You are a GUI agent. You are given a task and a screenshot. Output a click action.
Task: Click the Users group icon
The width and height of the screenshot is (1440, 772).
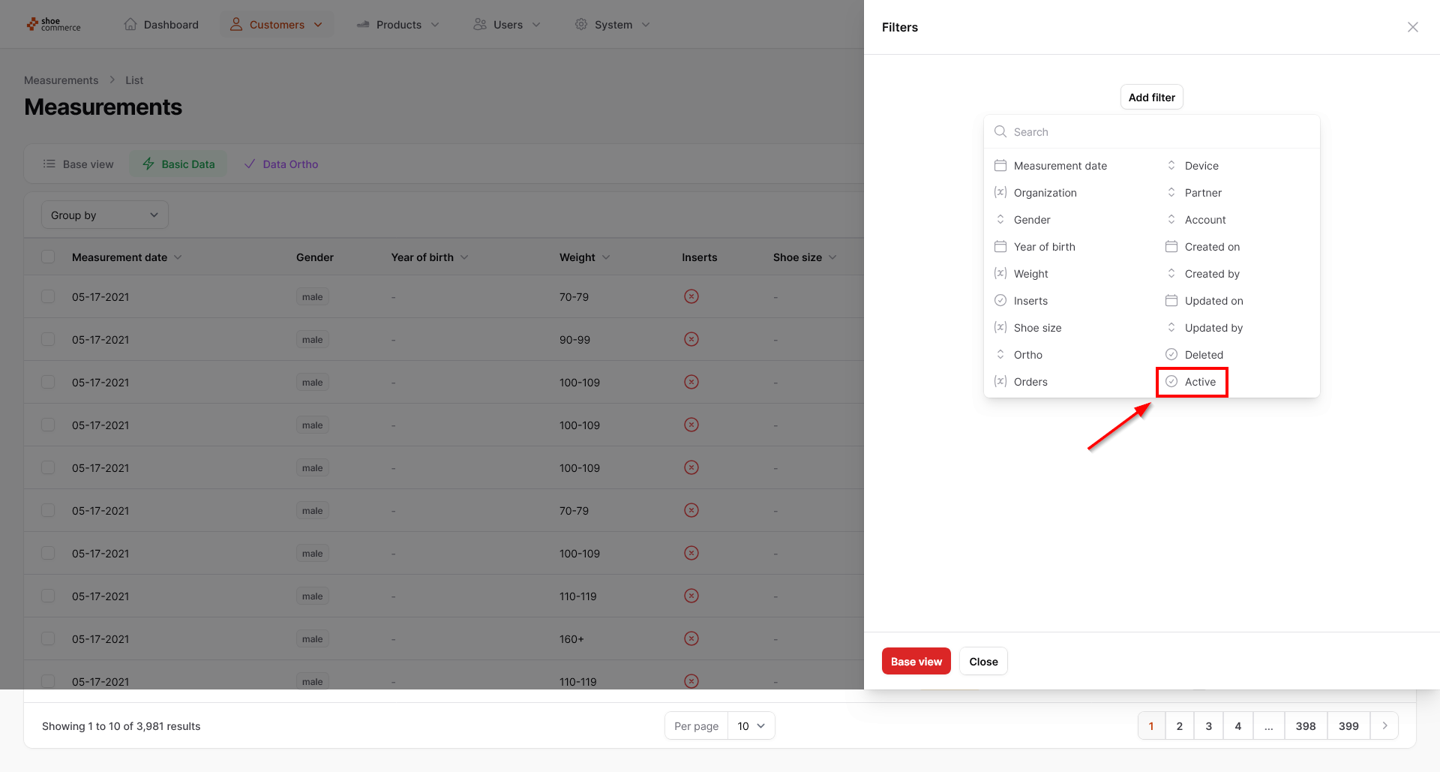(x=480, y=24)
